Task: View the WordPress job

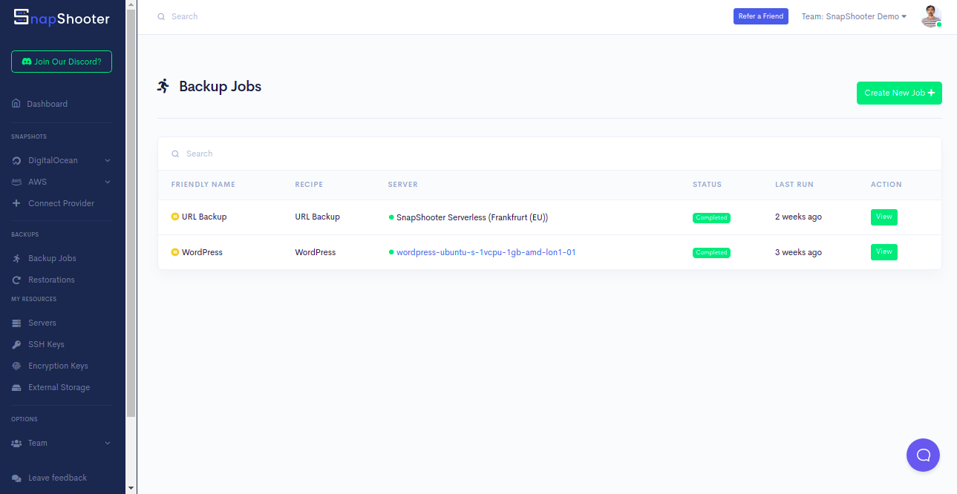Action: click(884, 252)
